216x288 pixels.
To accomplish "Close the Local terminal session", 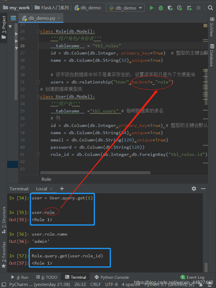I will pos(51,189).
